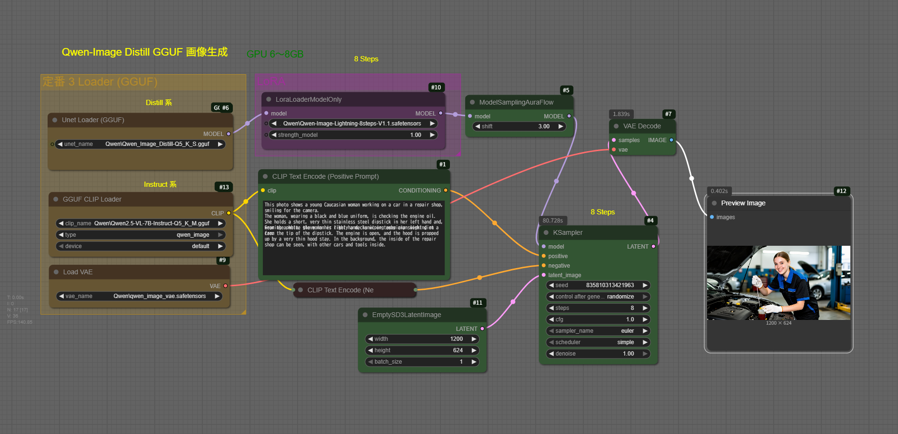The image size is (898, 434).
Task: Click the KSampler node collapse dot
Action: point(546,232)
